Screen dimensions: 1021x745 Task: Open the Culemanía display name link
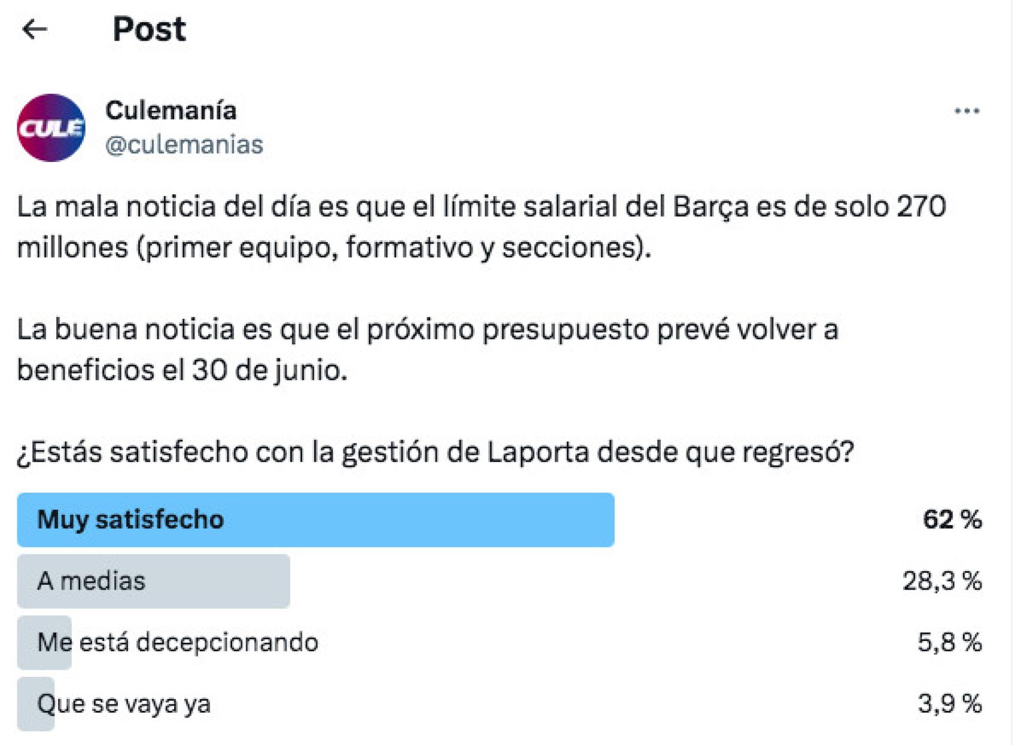(x=172, y=110)
